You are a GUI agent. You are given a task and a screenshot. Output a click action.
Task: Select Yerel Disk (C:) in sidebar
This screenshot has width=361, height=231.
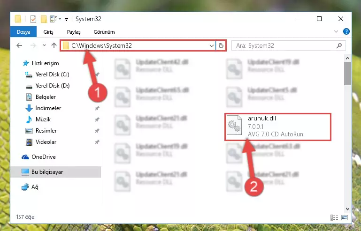[x=52, y=74]
